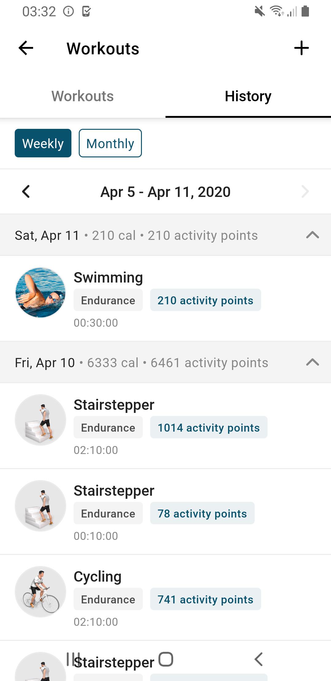Viewport: 331px width, 681px height.
Task: Switch to the Monthly view filter
Action: [x=110, y=143]
